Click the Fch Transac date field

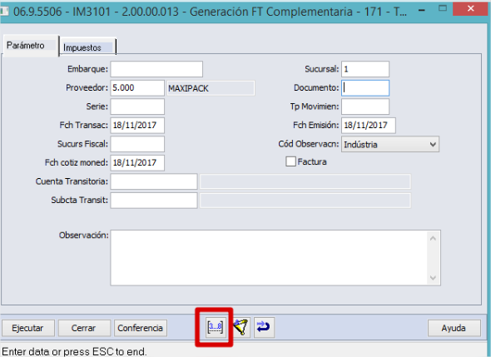(137, 126)
